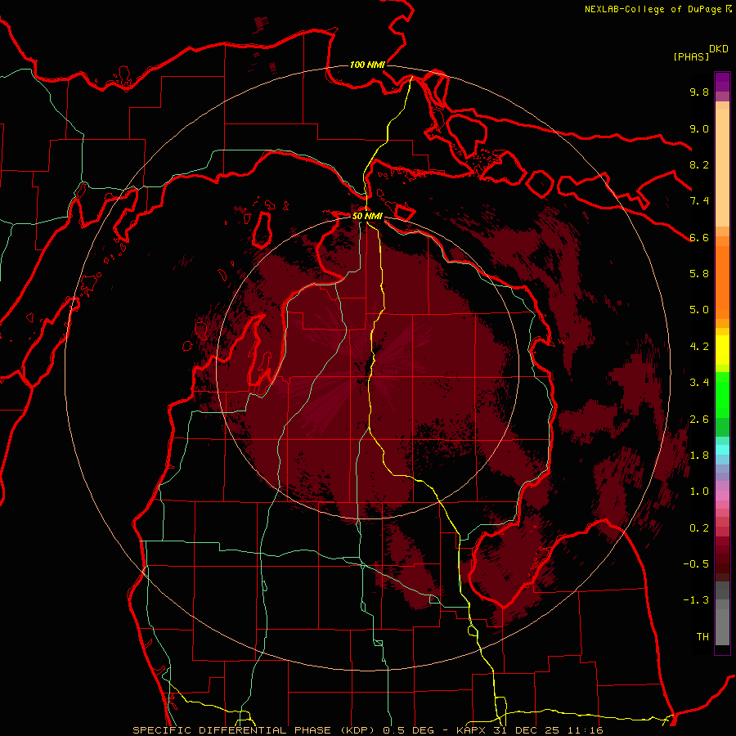
Task: Click the 6.6 scale value
Action: pyautogui.click(x=699, y=237)
